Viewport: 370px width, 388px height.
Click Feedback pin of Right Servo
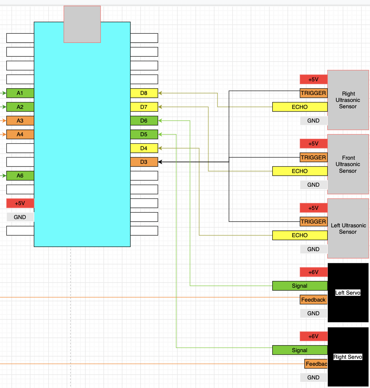tap(316, 364)
